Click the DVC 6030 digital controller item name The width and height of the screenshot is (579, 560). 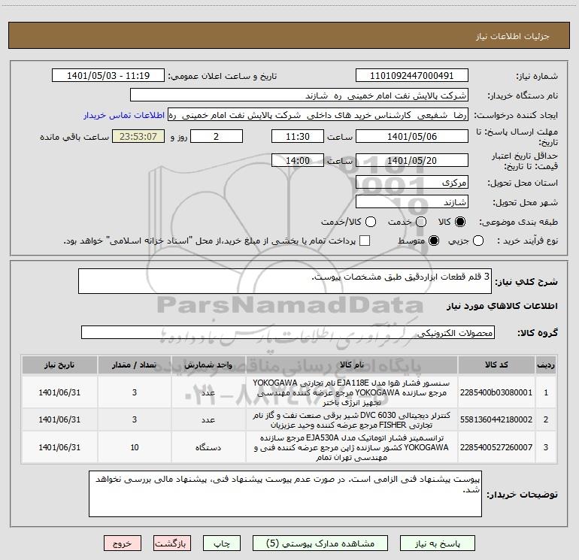tap(352, 419)
